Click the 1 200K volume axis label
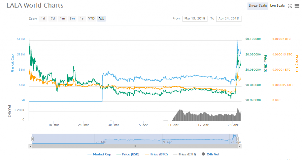Screen dimensions: 302x160 pos(19,110)
